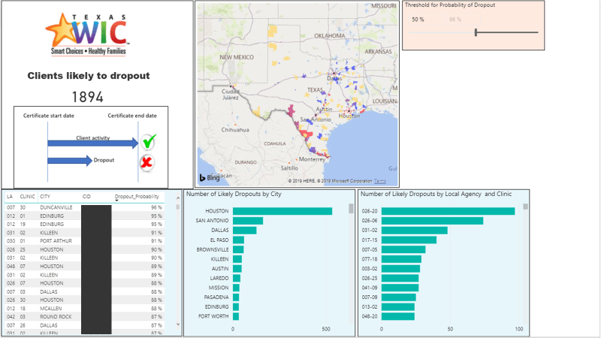601x338 pixels.
Task: Select the 031-02 clinic bar
Action: click(415, 231)
